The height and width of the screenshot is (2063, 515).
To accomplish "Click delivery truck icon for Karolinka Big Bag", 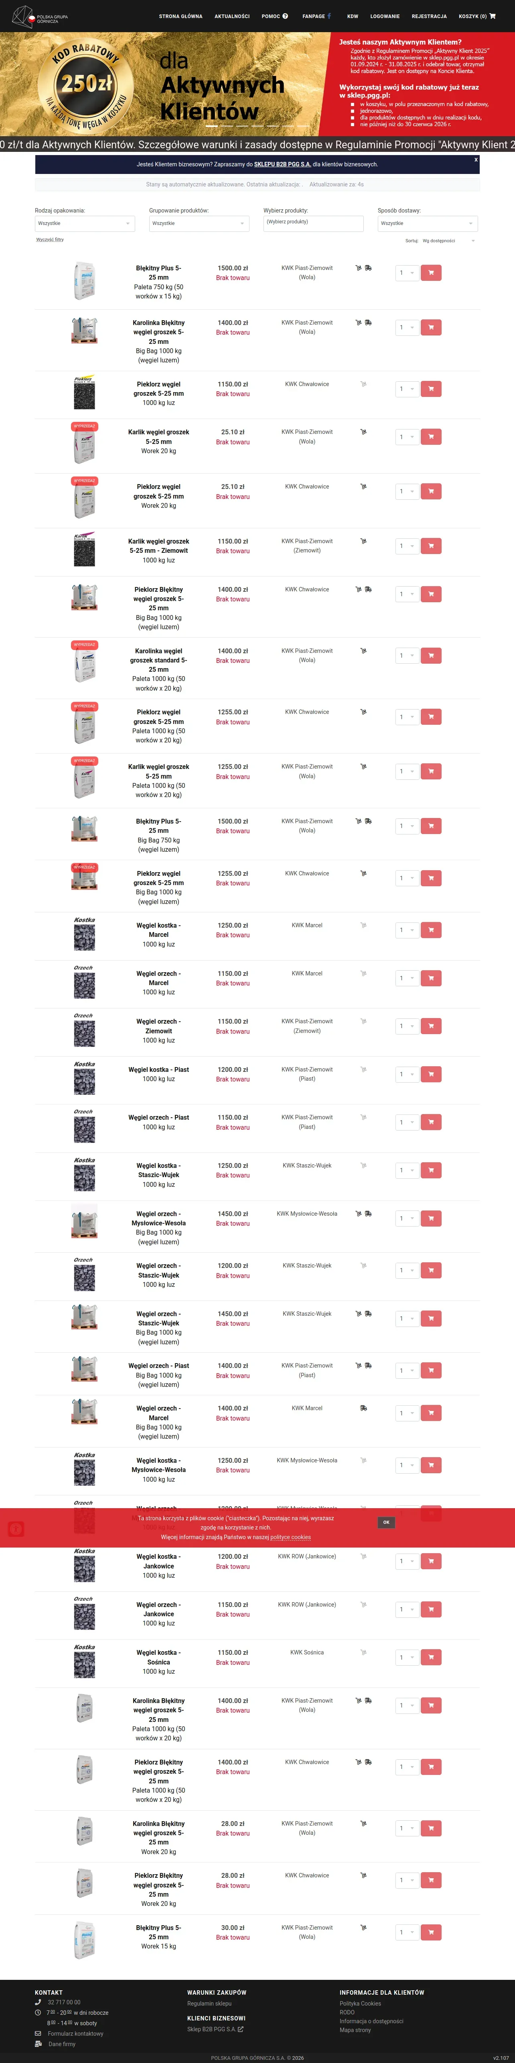I will [368, 323].
